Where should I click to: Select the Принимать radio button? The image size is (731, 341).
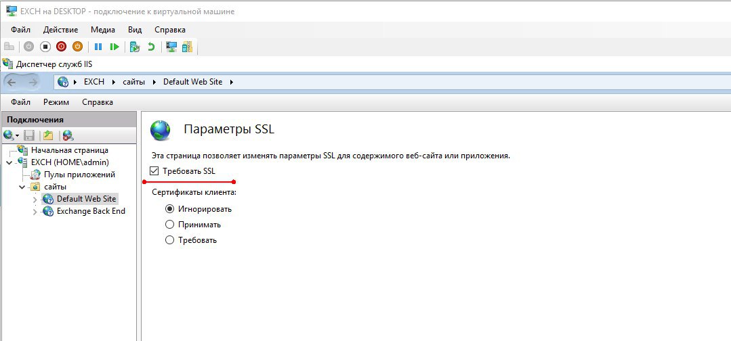[169, 225]
